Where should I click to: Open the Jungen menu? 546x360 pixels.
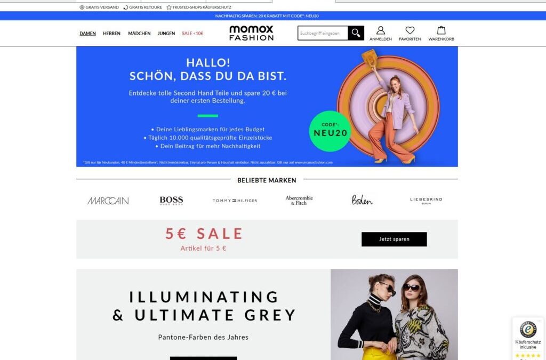point(166,34)
